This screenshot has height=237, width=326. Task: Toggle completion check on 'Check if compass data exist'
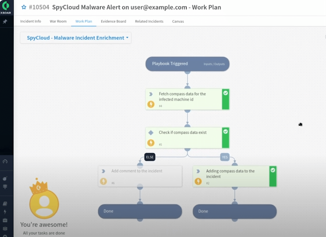pos(225,131)
